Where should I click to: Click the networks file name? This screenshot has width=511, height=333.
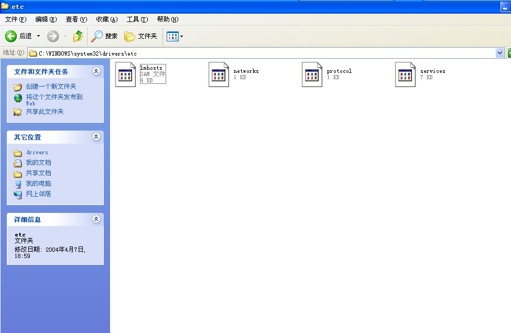point(246,71)
